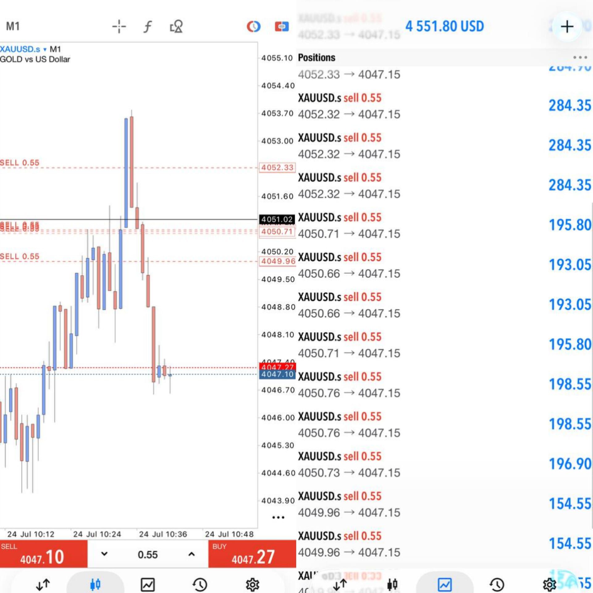Tap the three dots below the price scale

(278, 517)
